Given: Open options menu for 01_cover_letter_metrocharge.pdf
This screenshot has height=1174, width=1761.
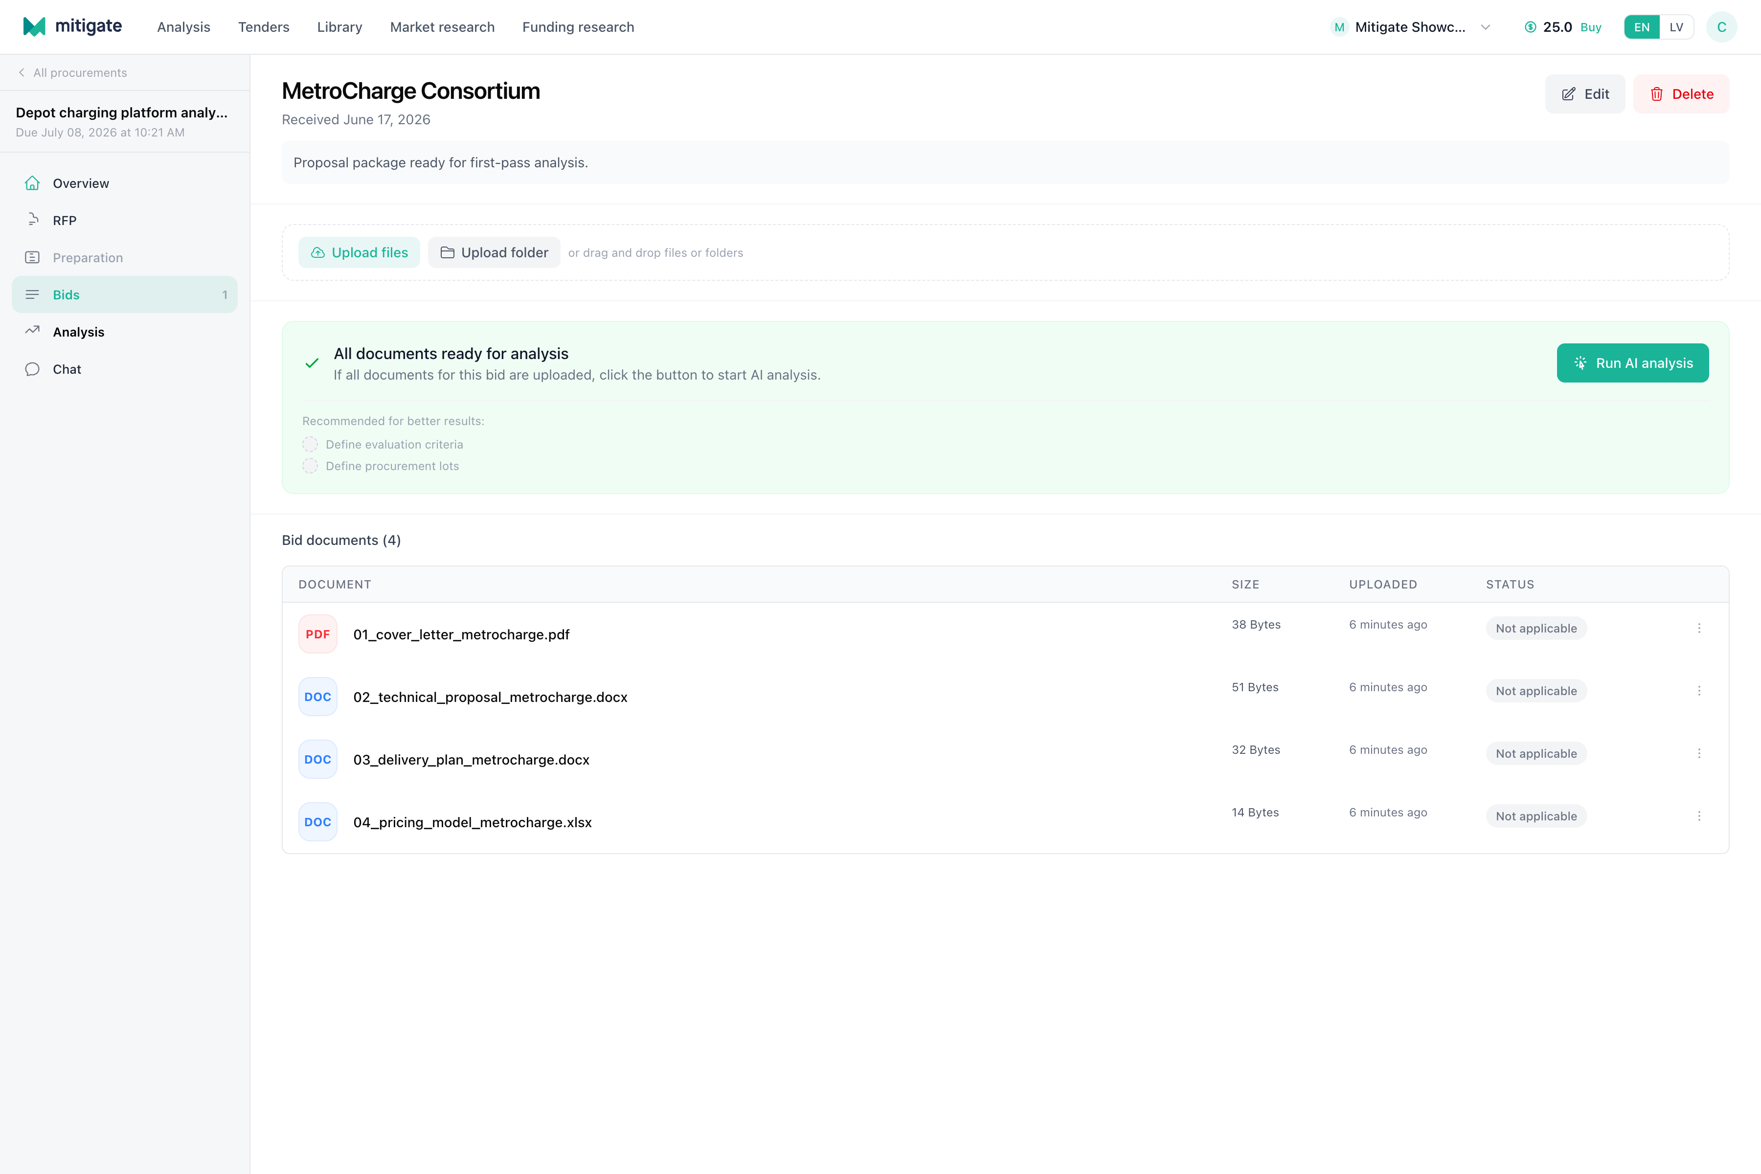Looking at the screenshot, I should 1699,628.
